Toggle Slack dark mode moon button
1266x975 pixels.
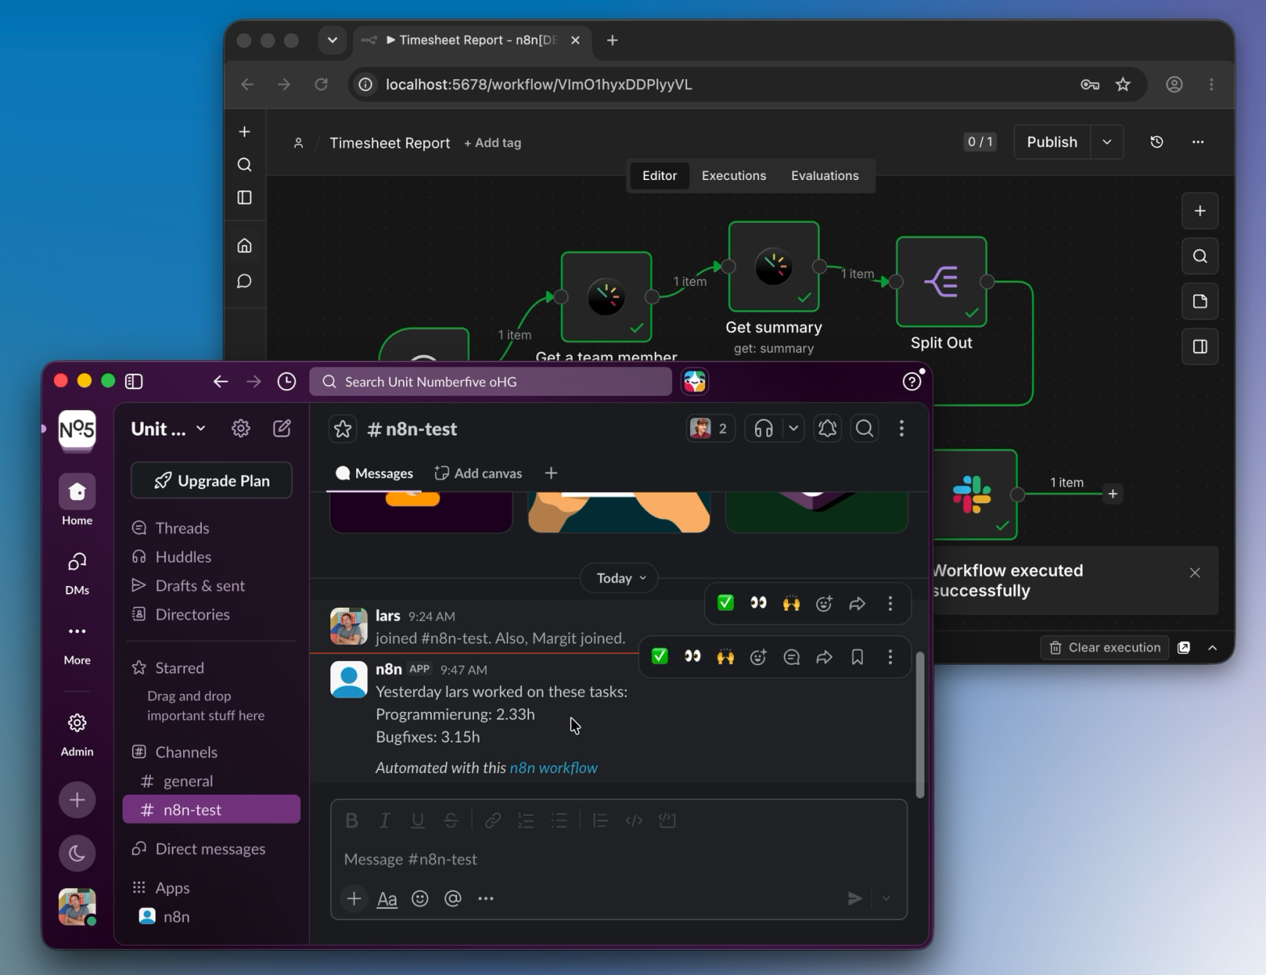[x=78, y=853]
